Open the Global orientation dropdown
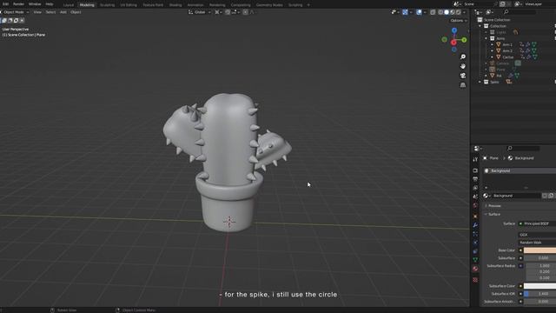This screenshot has height=313, width=556. pyautogui.click(x=199, y=12)
